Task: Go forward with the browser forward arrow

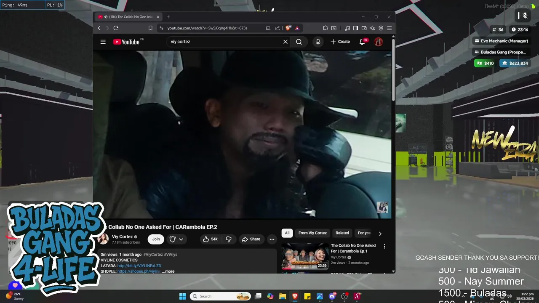Action: pos(107,28)
